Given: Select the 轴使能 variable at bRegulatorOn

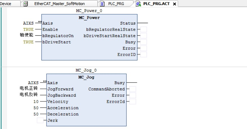Looking at the screenshot, I should click(x=27, y=35).
